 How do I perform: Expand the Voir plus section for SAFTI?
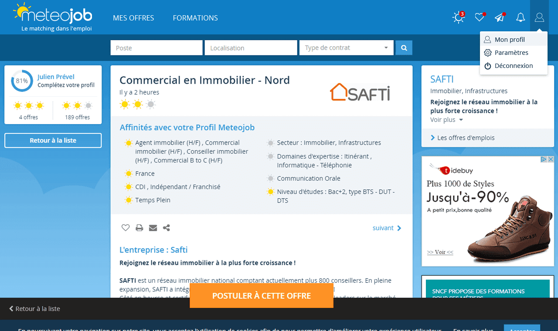(x=446, y=120)
